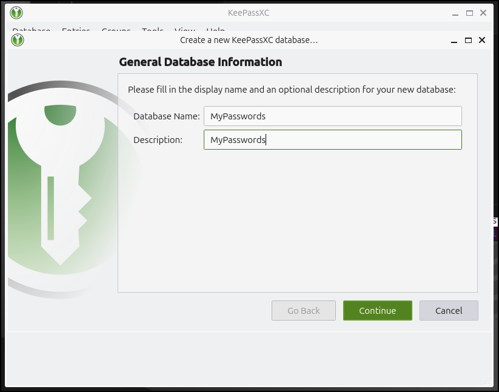The height and width of the screenshot is (392, 499).
Task: Click the KeePassXC icon in the main window titlebar
Action: click(16, 12)
